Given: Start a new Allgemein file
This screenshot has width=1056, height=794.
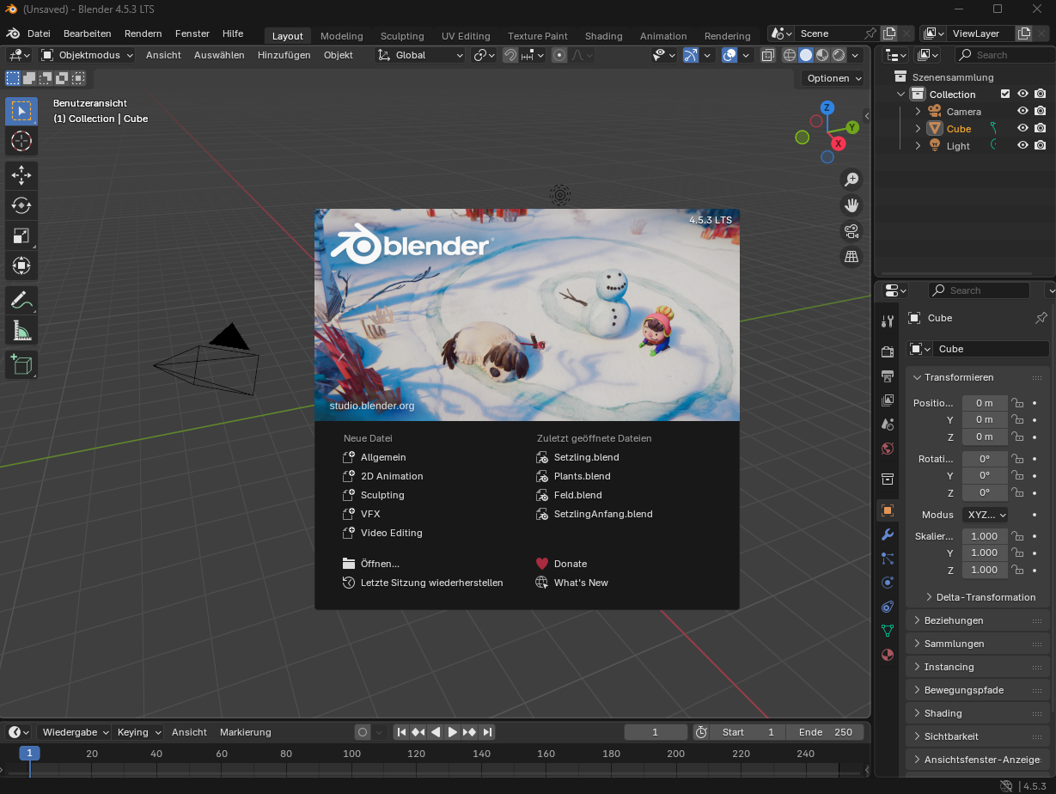Looking at the screenshot, I should 383,456.
